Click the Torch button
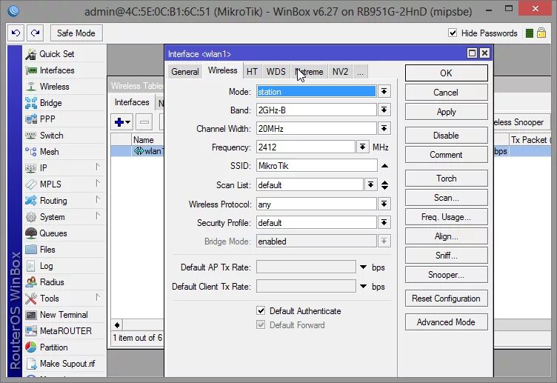The image size is (557, 383). click(x=446, y=179)
